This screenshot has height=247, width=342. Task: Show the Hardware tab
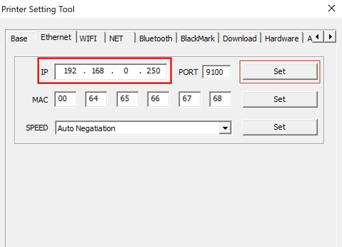(x=282, y=38)
